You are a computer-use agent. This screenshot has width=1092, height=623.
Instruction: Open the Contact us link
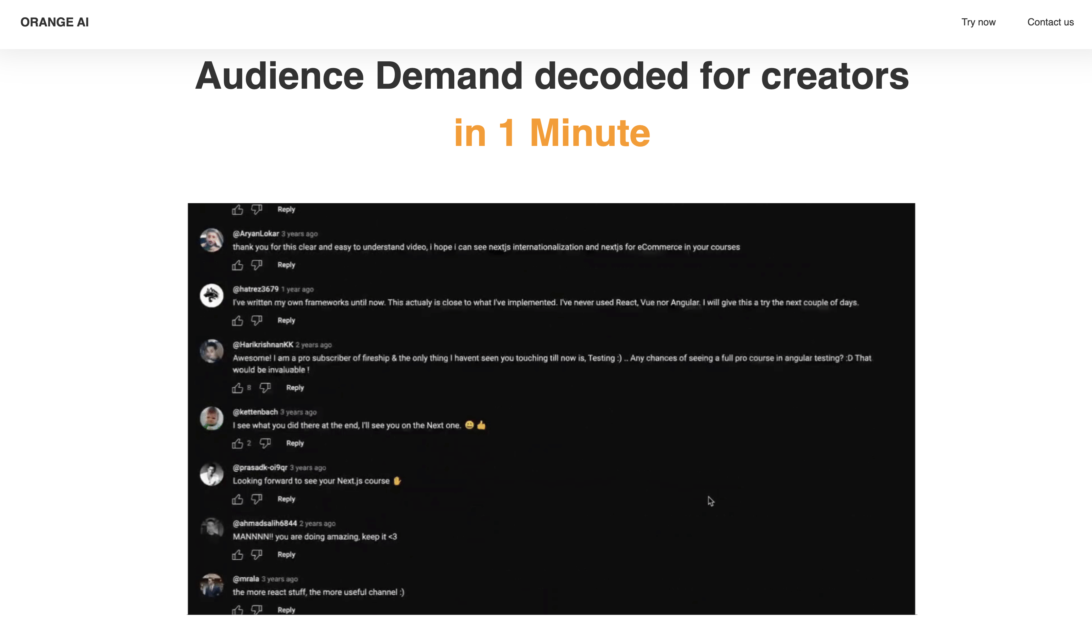(1050, 22)
